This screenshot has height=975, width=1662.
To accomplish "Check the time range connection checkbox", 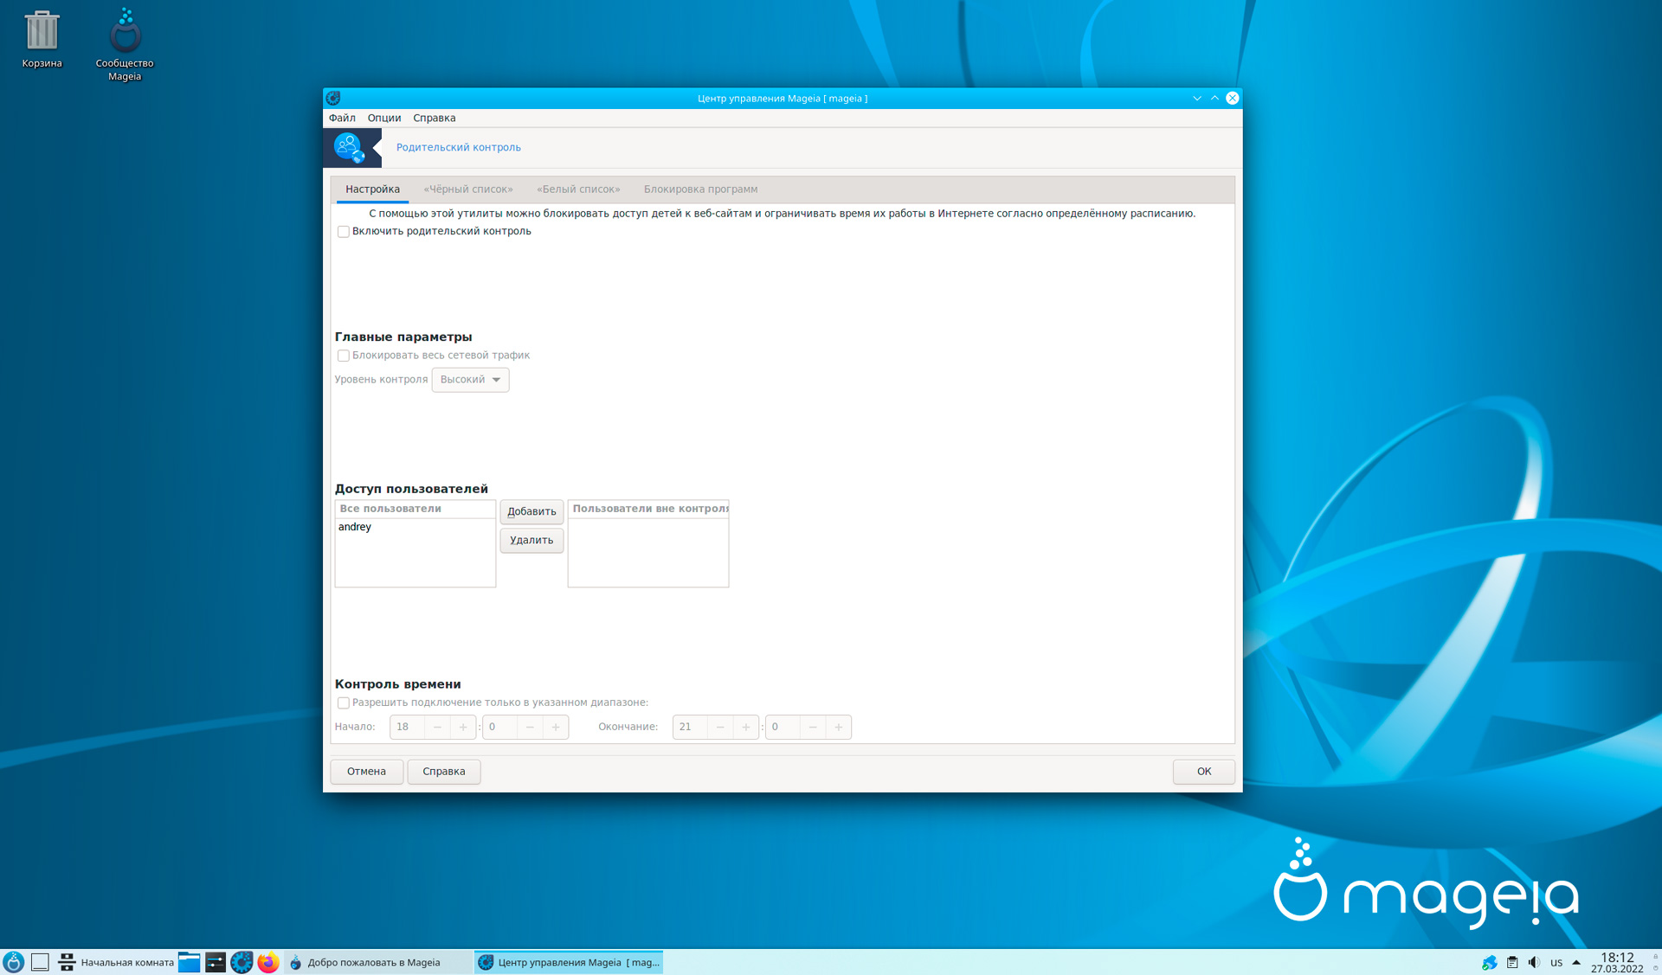I will tap(344, 703).
